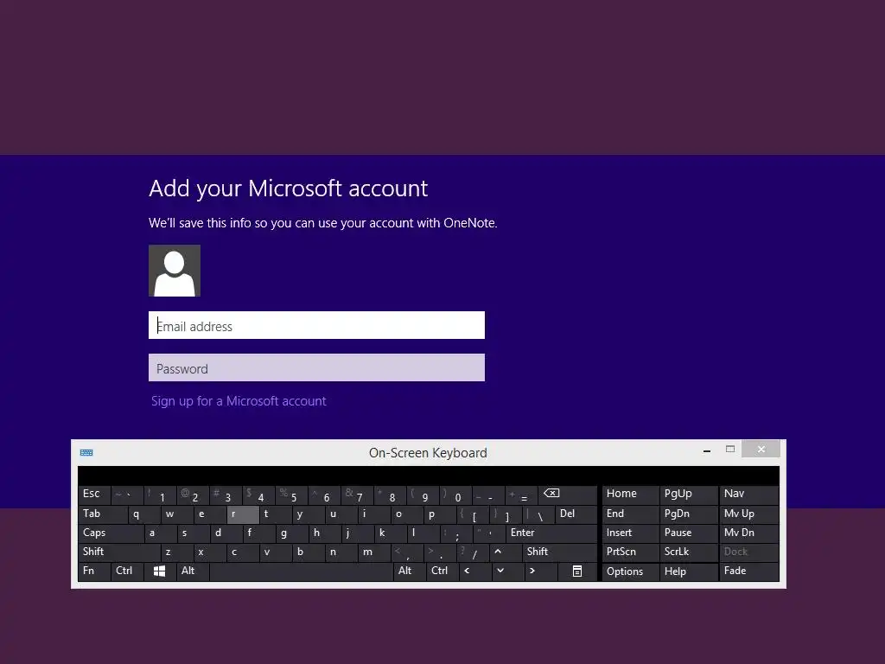Click the Backspace key icon on keyboard

(x=567, y=495)
